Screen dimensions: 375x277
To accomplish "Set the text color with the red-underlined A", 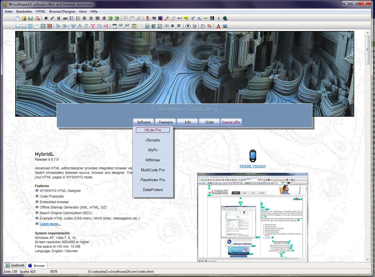I will (218, 26).
